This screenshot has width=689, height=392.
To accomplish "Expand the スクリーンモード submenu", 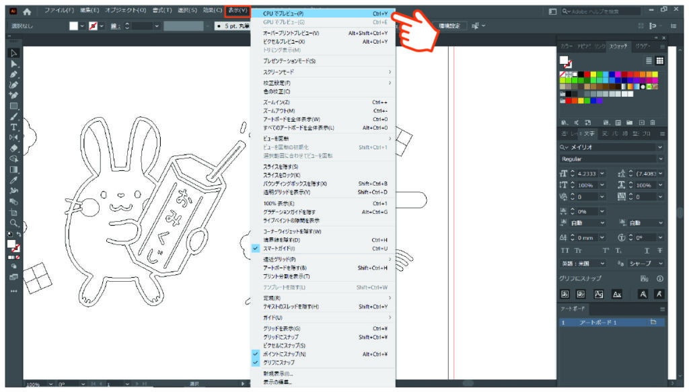I will [x=323, y=72].
